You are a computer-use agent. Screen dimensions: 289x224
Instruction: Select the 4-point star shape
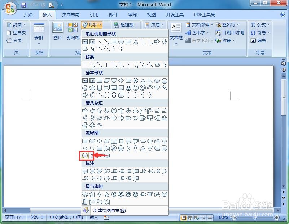pyautogui.click(x=100, y=194)
